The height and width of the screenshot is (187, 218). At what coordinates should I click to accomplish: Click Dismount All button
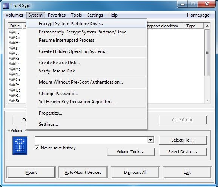point(135,172)
